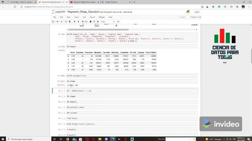Viewport: 252px width, 141px height.
Task: Open the command palette keyboard icon
Action: point(118,22)
